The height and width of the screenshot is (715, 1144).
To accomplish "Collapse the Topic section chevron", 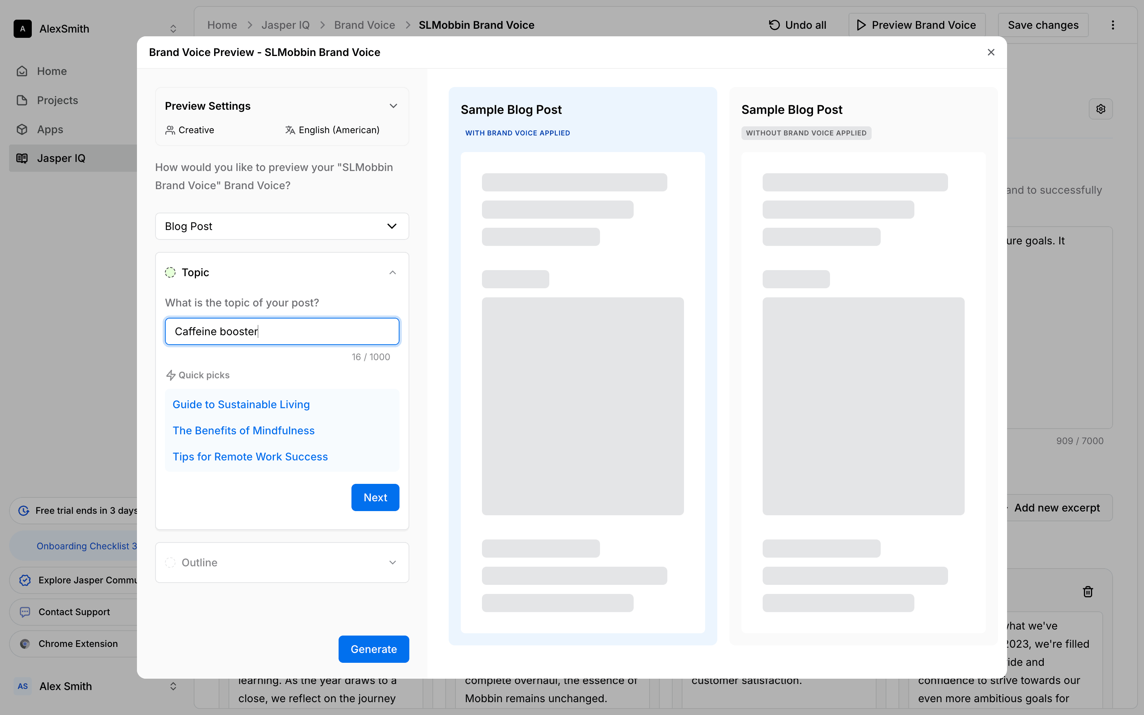I will 392,272.
